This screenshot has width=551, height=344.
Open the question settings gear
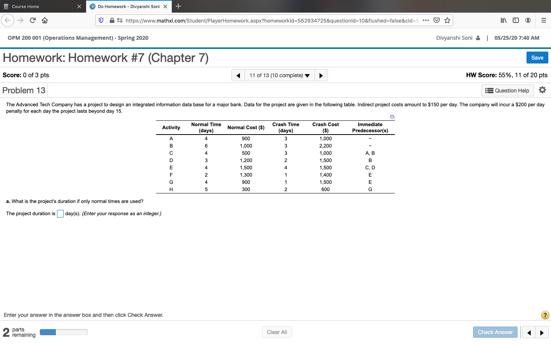pyautogui.click(x=543, y=90)
